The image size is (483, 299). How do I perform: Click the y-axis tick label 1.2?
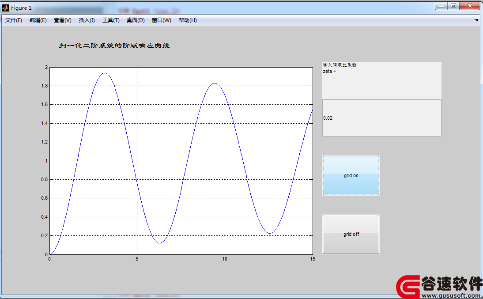click(45, 142)
